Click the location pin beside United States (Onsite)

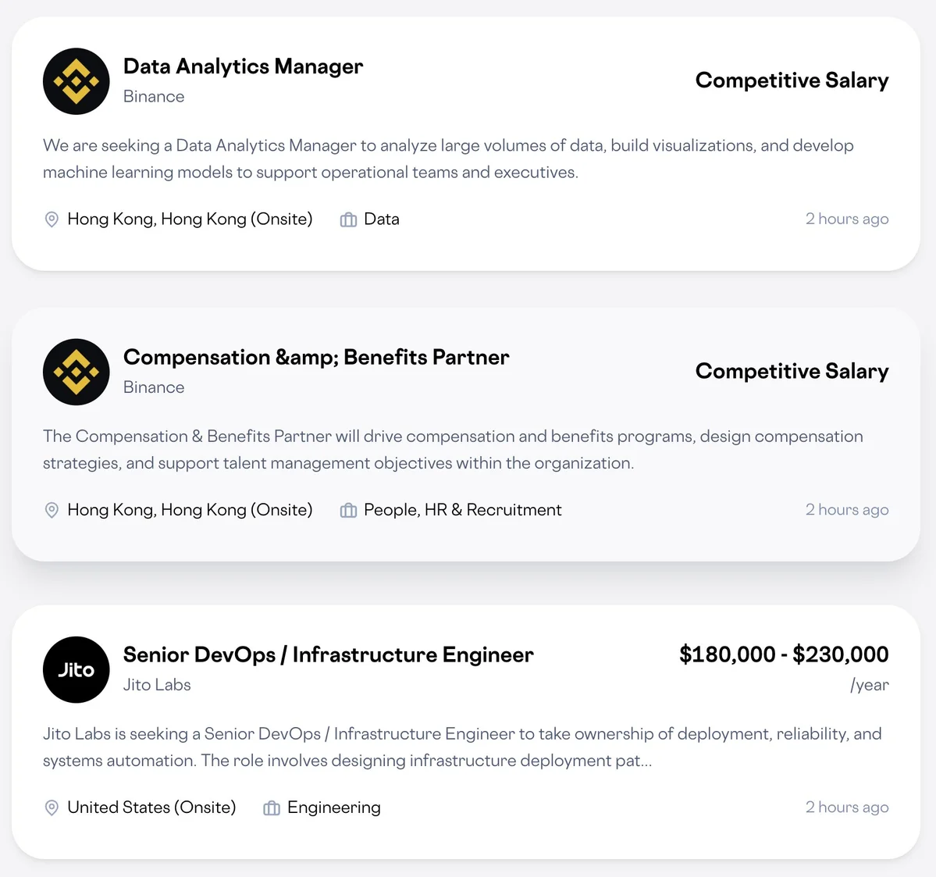coord(52,807)
